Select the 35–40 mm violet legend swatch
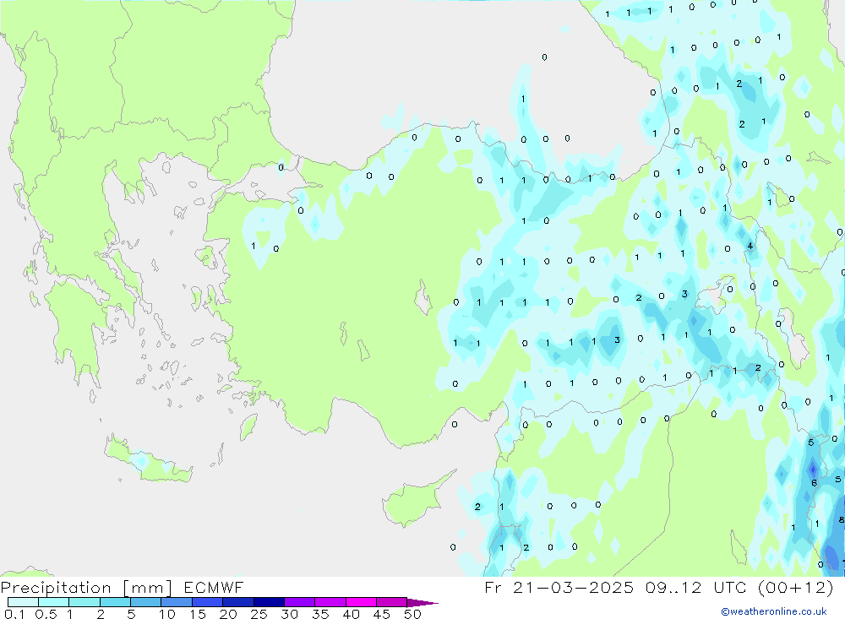Viewport: 845px width, 619px height. (x=330, y=602)
